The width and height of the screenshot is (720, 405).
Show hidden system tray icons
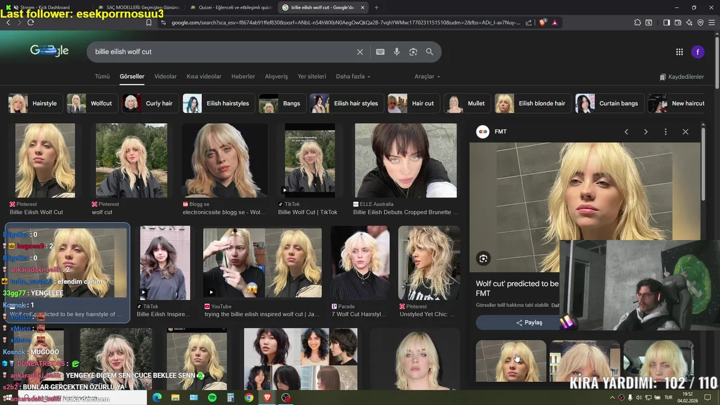(x=613, y=398)
